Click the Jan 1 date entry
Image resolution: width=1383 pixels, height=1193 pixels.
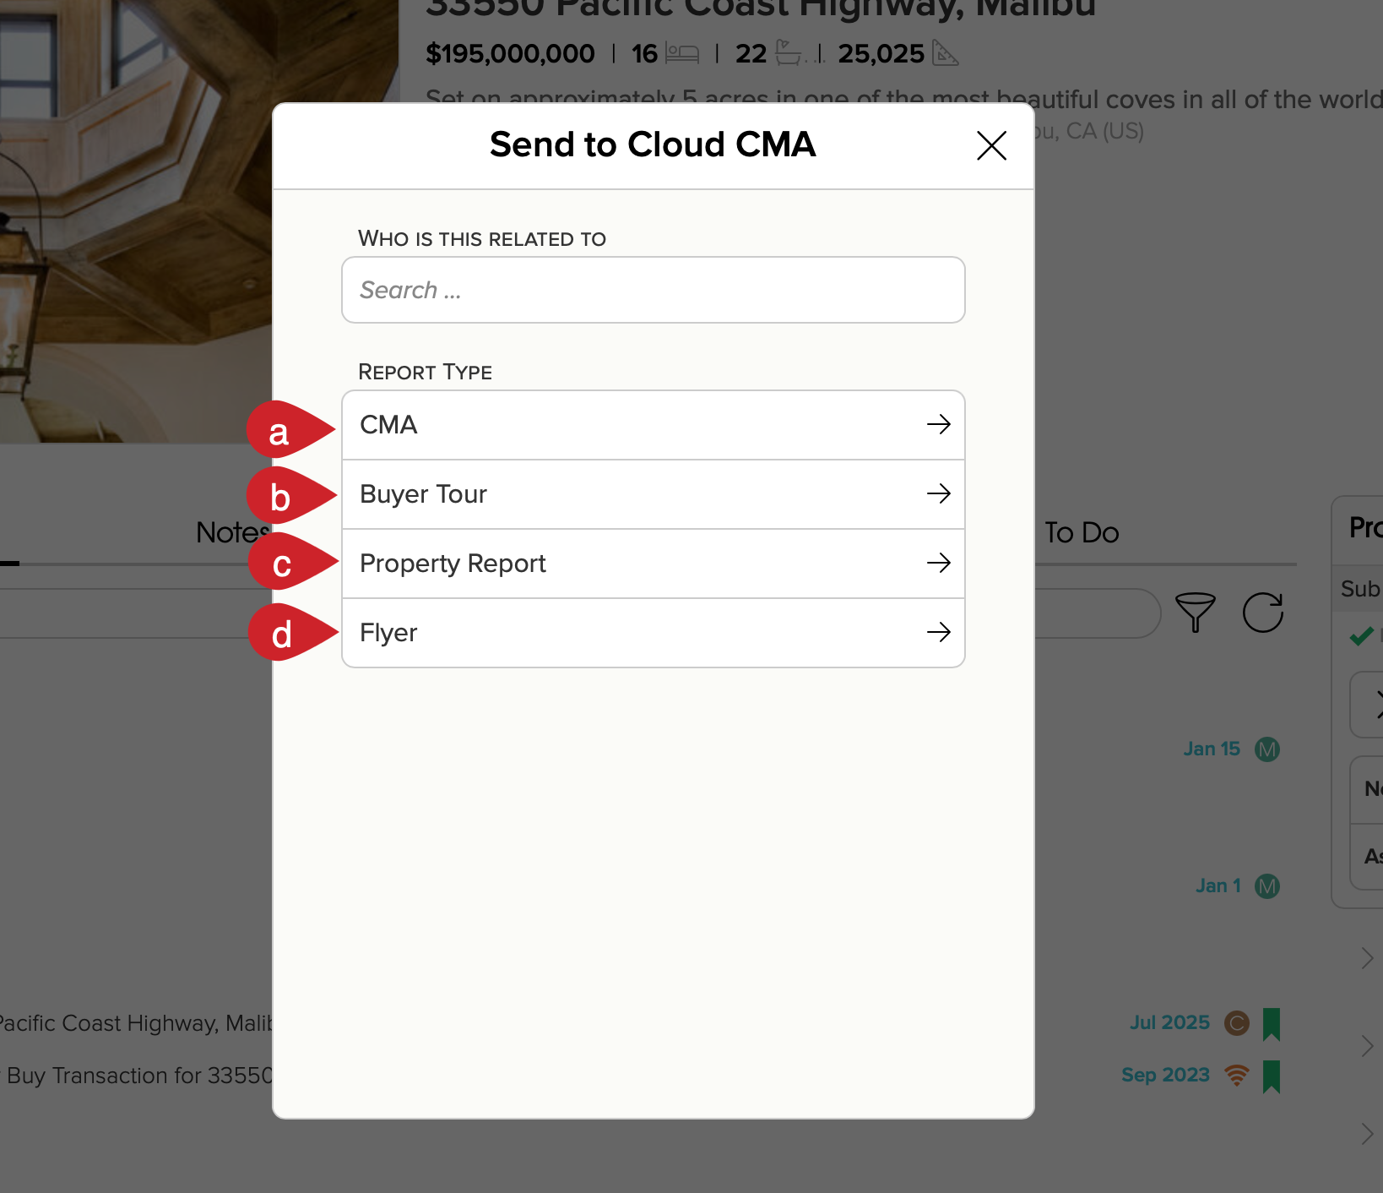[x=1218, y=886]
